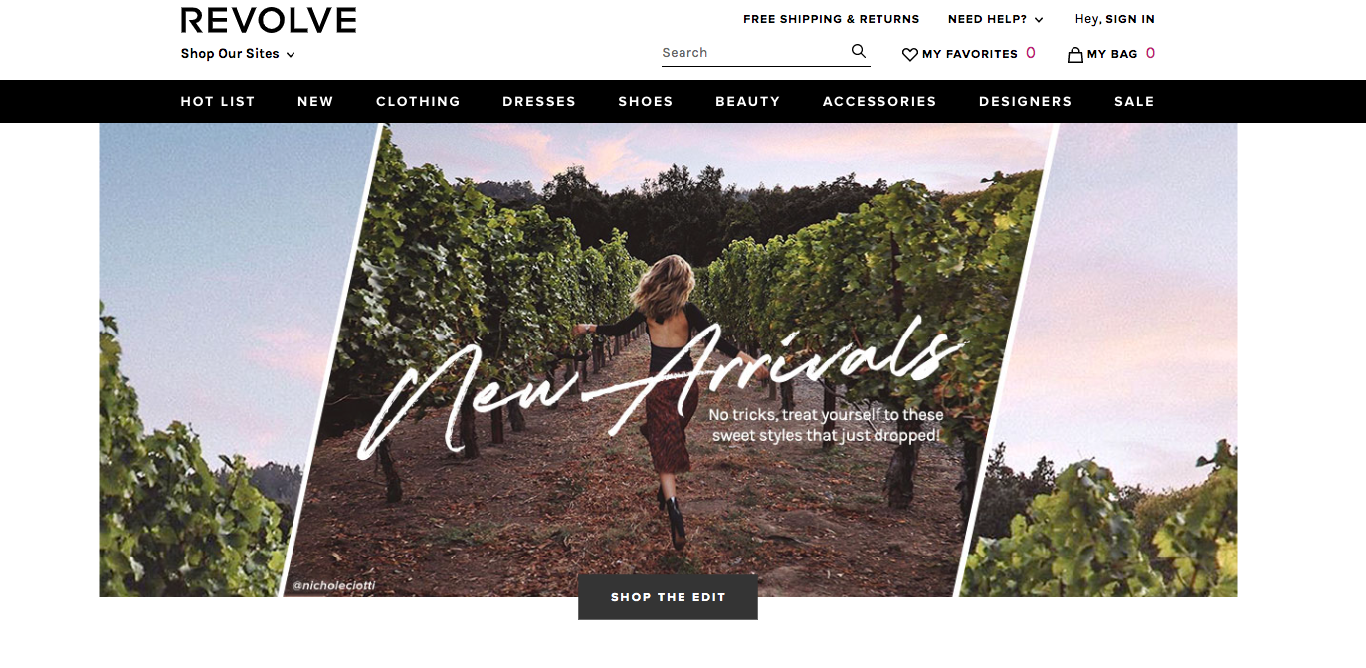1366x668 pixels.
Task: Click into the Search input field
Action: coord(753,53)
